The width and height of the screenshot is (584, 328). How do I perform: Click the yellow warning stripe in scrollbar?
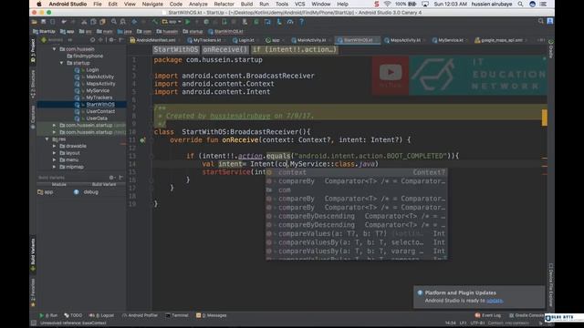545,118
